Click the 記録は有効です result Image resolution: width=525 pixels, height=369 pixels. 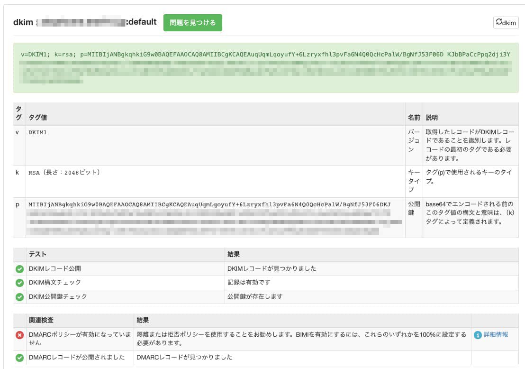pos(249,283)
